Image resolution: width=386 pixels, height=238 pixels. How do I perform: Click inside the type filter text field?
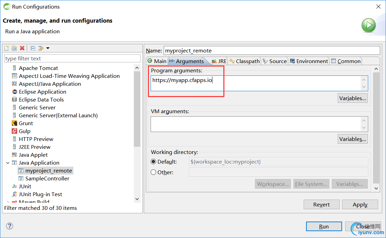[72, 58]
